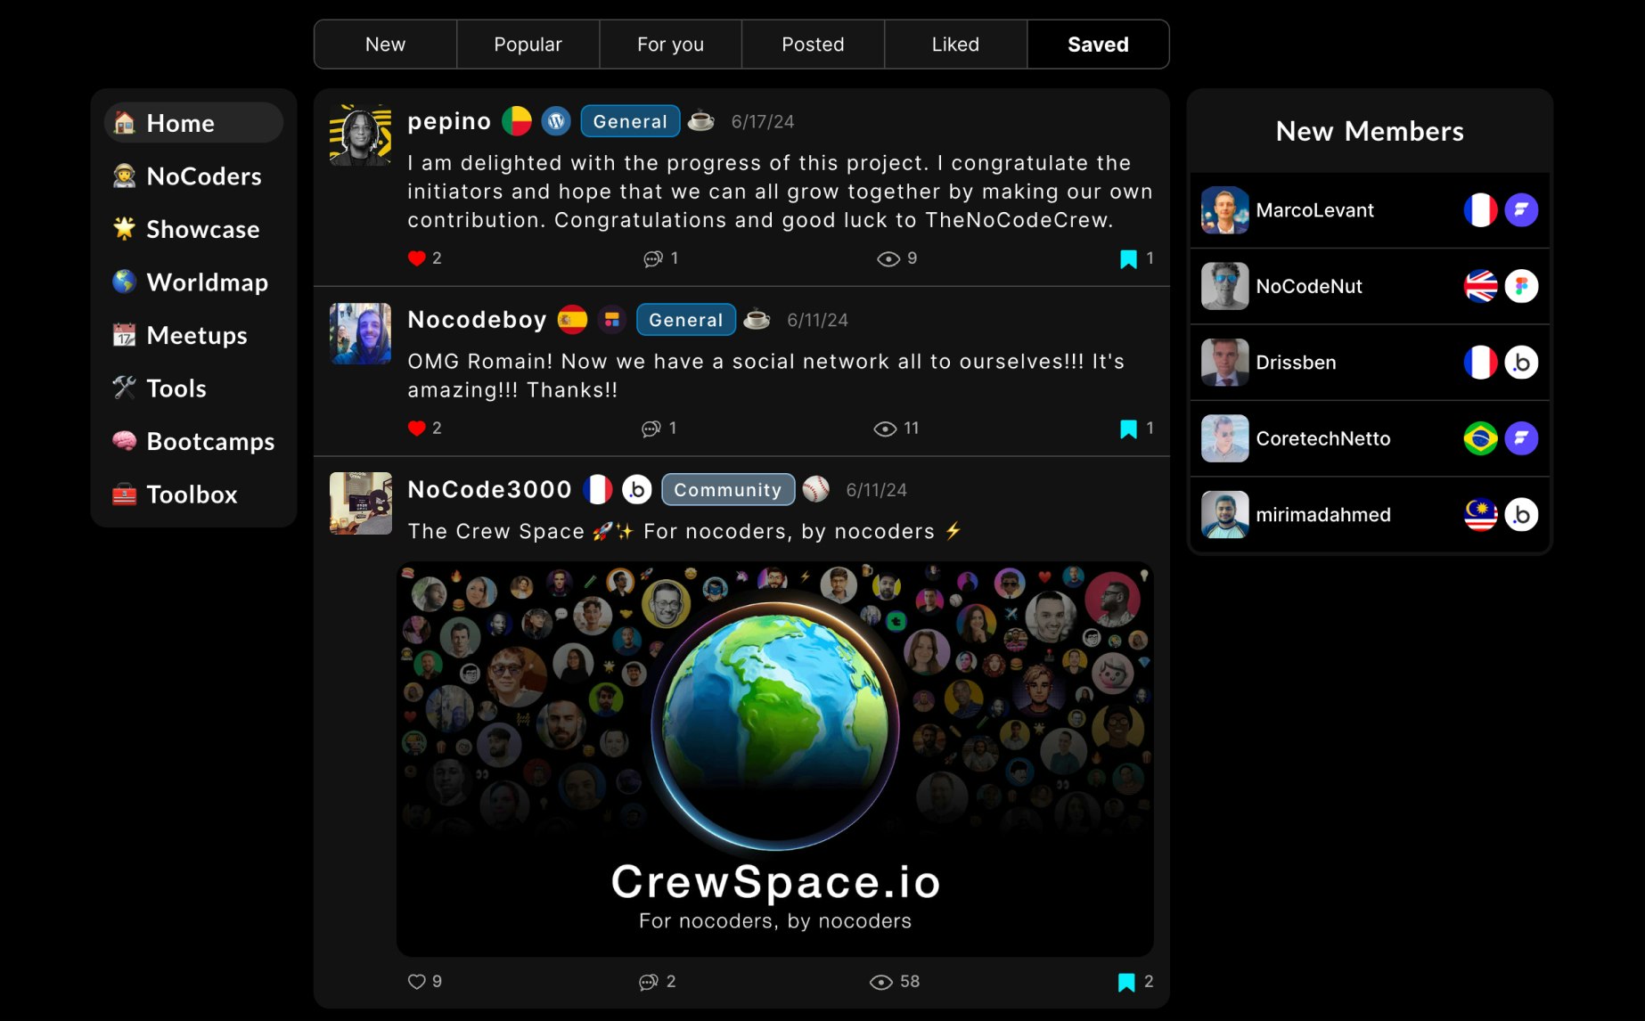Image resolution: width=1645 pixels, height=1021 pixels.
Task: Select the For you tab
Action: point(670,45)
